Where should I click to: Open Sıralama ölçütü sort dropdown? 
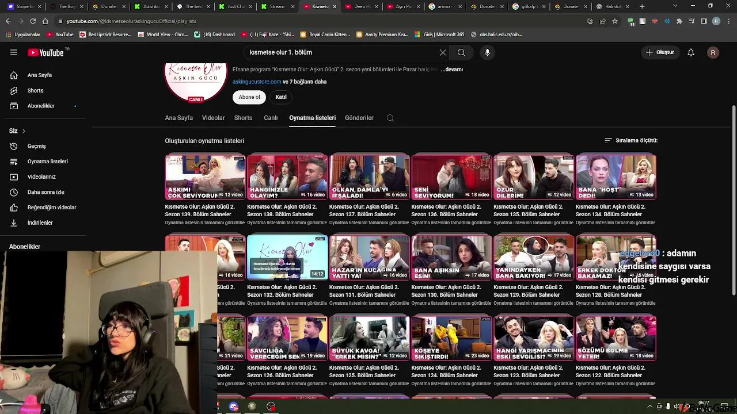pos(630,140)
